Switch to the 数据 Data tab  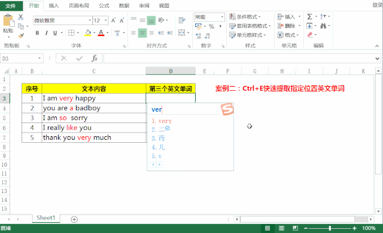124,5
